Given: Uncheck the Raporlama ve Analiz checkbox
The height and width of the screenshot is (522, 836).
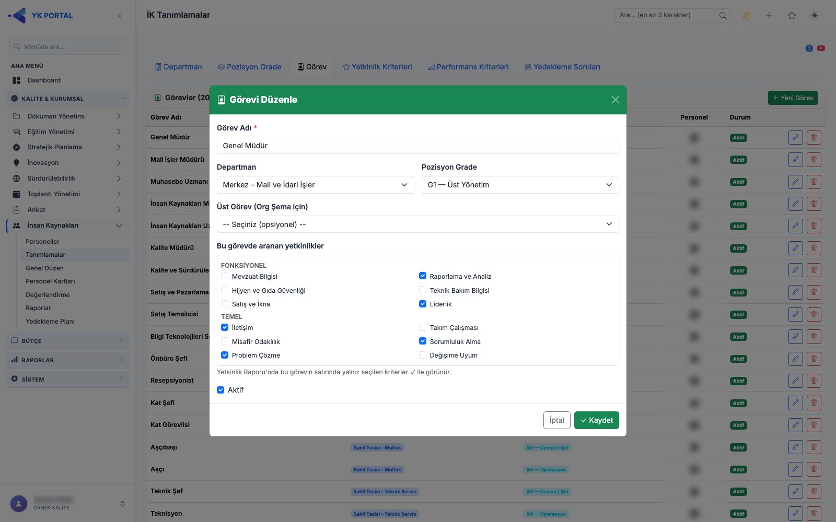Looking at the screenshot, I should point(423,276).
